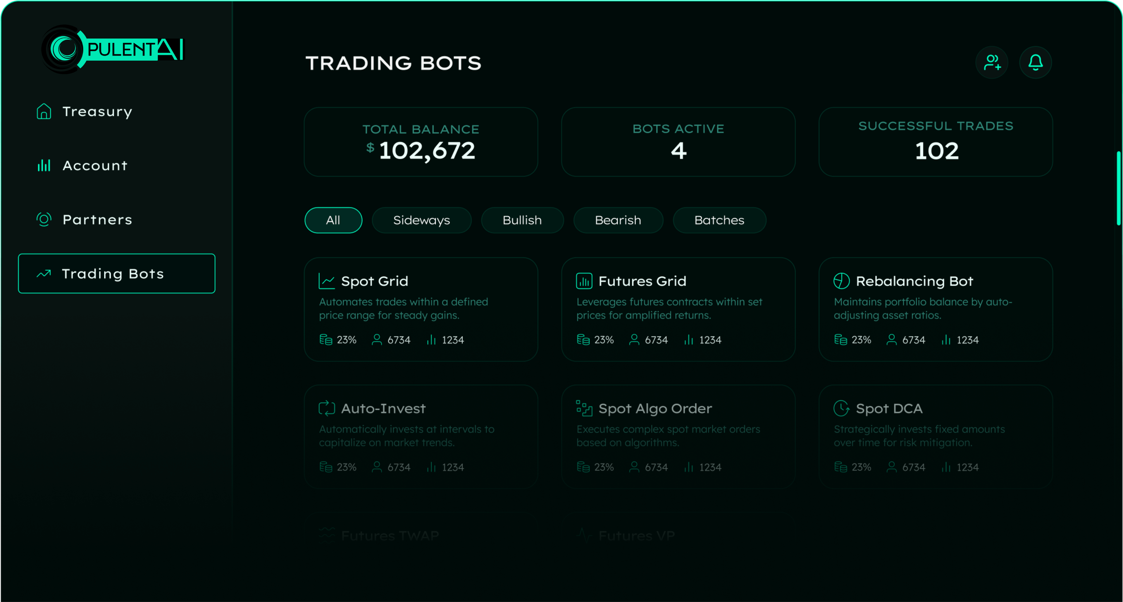The image size is (1123, 602).
Task: Click the Futures Grid bar-chart icon
Action: point(584,281)
